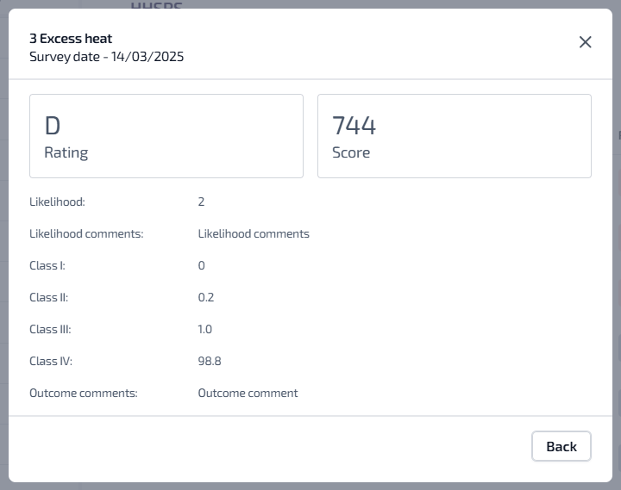
Task: Click the 'Outcome comments:' label
Action: (x=84, y=393)
